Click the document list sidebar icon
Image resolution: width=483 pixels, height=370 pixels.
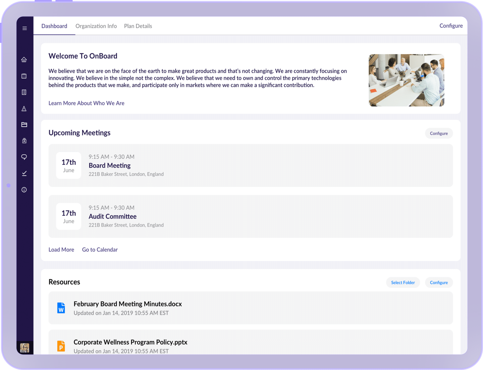(x=24, y=92)
